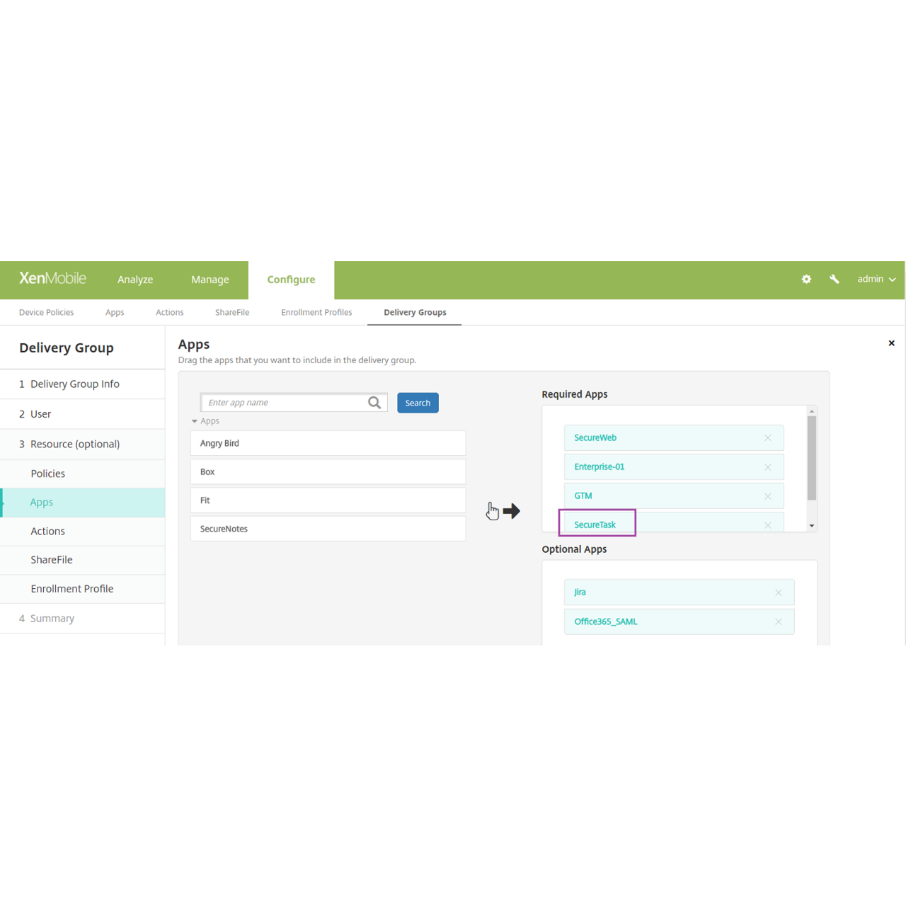The image size is (906, 906).
Task: Open the admin account dropdown
Action: click(876, 279)
